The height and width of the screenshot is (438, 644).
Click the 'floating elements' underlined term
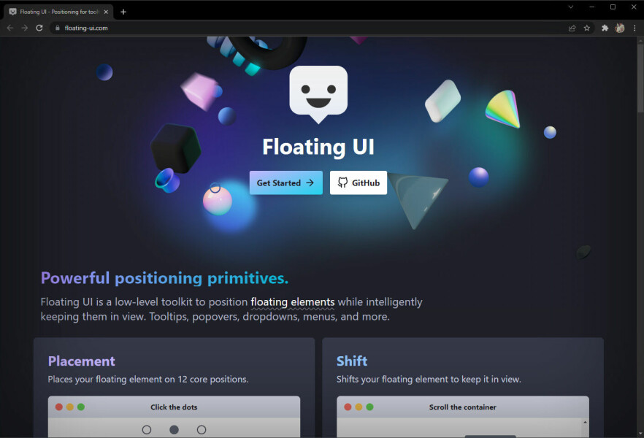(292, 302)
